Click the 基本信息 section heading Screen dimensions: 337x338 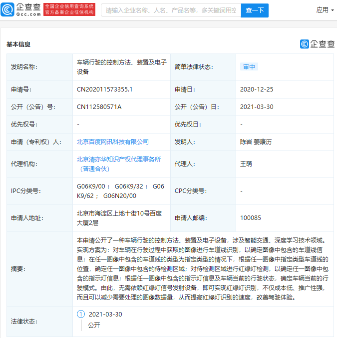click(x=18, y=44)
